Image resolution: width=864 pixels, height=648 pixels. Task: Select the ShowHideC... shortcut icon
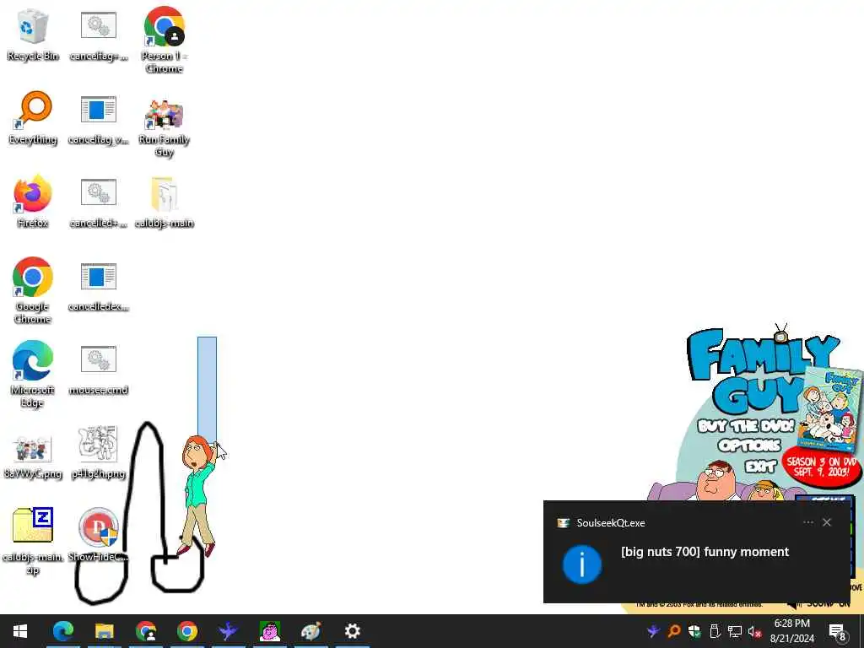(98, 534)
